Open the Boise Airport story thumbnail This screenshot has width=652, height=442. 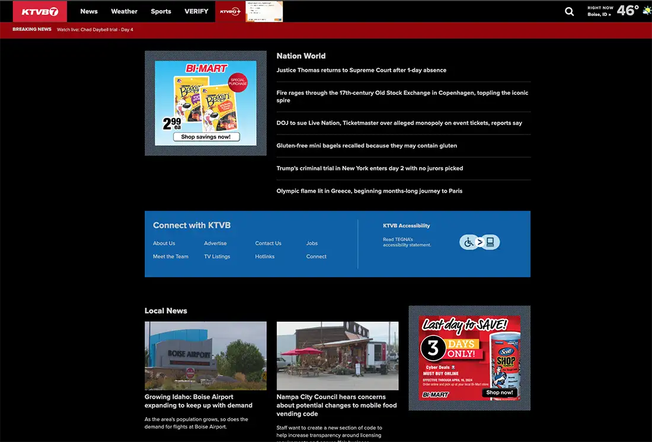pyautogui.click(x=206, y=355)
